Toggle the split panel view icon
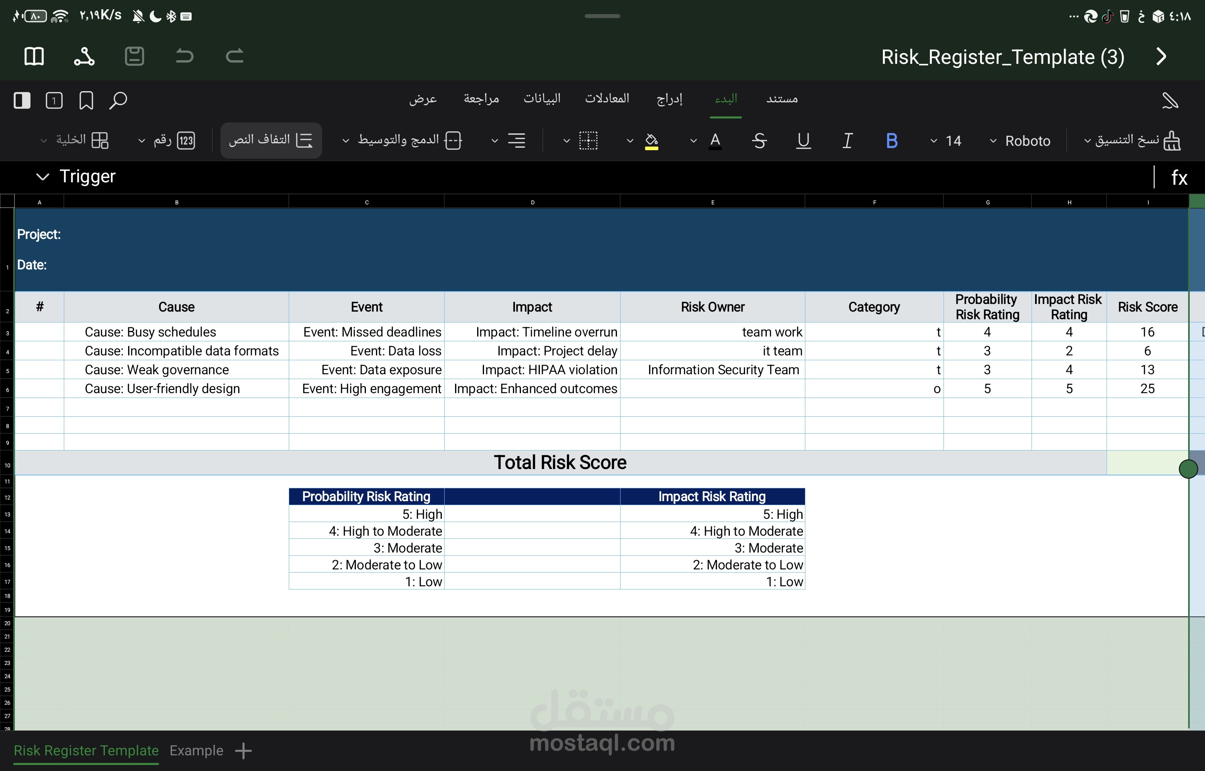Viewport: 1205px width, 771px height. (22, 100)
